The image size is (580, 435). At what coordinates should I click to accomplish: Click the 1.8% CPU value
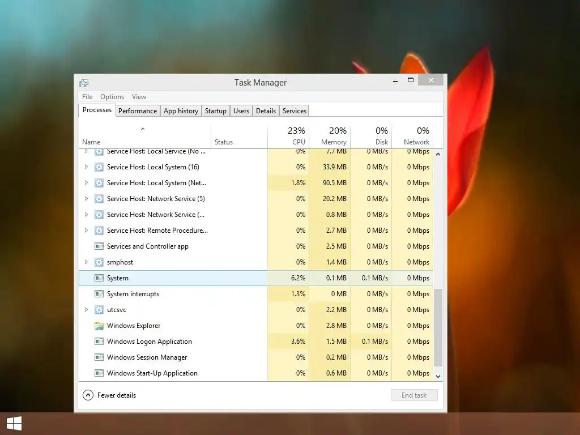[x=298, y=183]
